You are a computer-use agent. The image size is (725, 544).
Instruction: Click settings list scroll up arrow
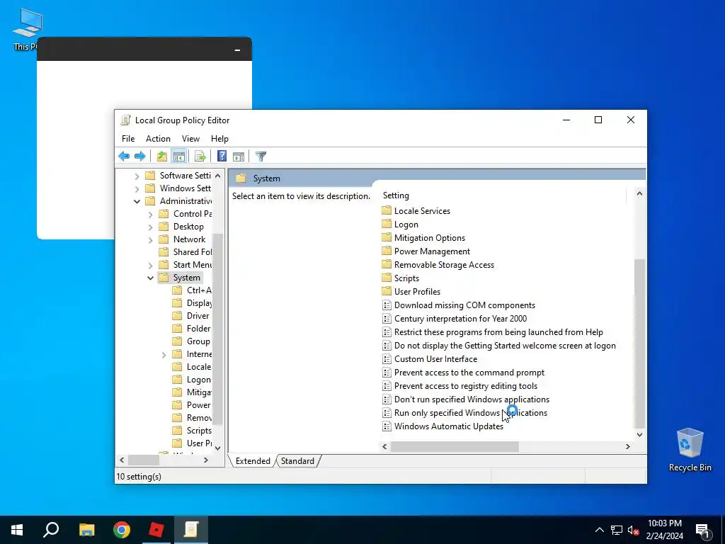click(639, 194)
